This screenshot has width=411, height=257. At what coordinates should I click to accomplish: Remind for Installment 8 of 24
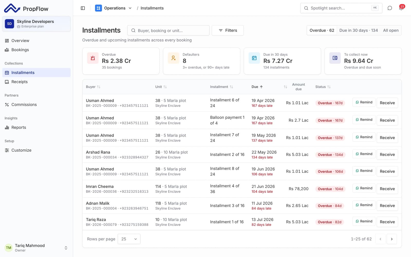point(364,171)
